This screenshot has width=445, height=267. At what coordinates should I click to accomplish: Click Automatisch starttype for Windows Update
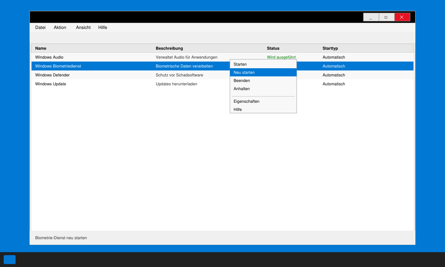(334, 84)
